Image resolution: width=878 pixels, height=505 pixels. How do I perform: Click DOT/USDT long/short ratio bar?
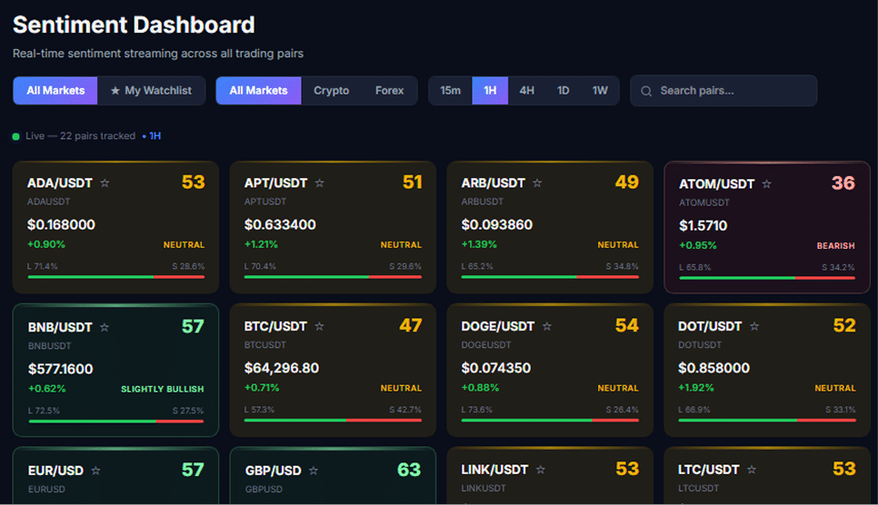[766, 420]
